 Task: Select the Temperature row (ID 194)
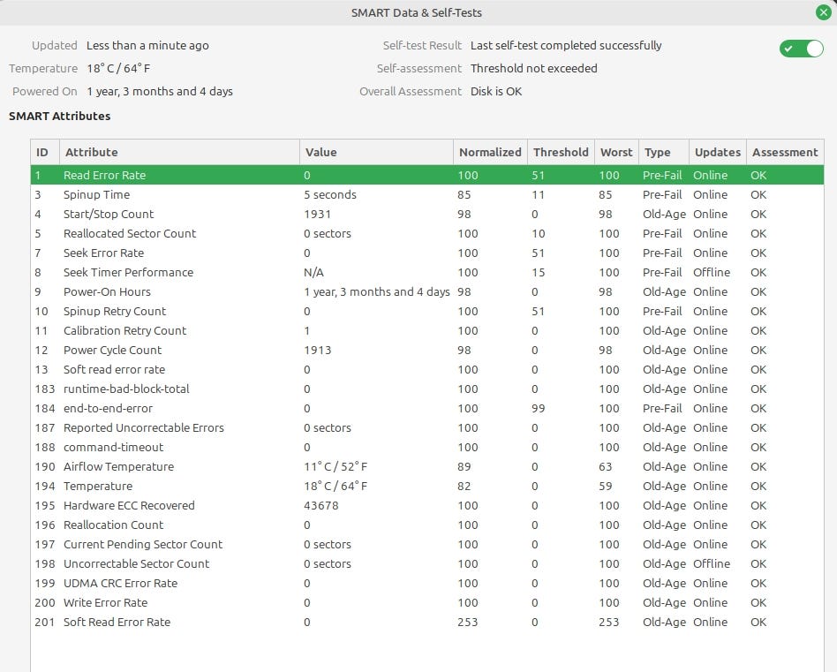pyautogui.click(x=427, y=487)
